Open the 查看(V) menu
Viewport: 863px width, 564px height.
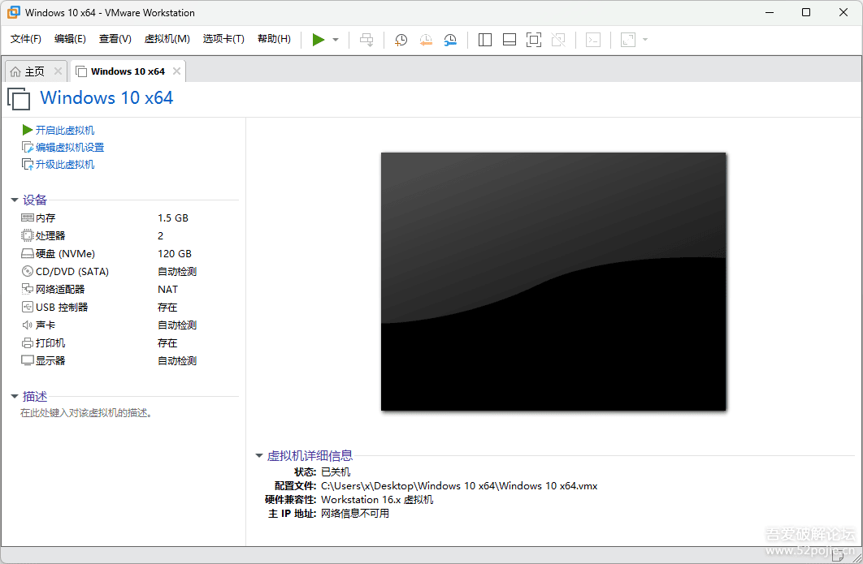[115, 39]
